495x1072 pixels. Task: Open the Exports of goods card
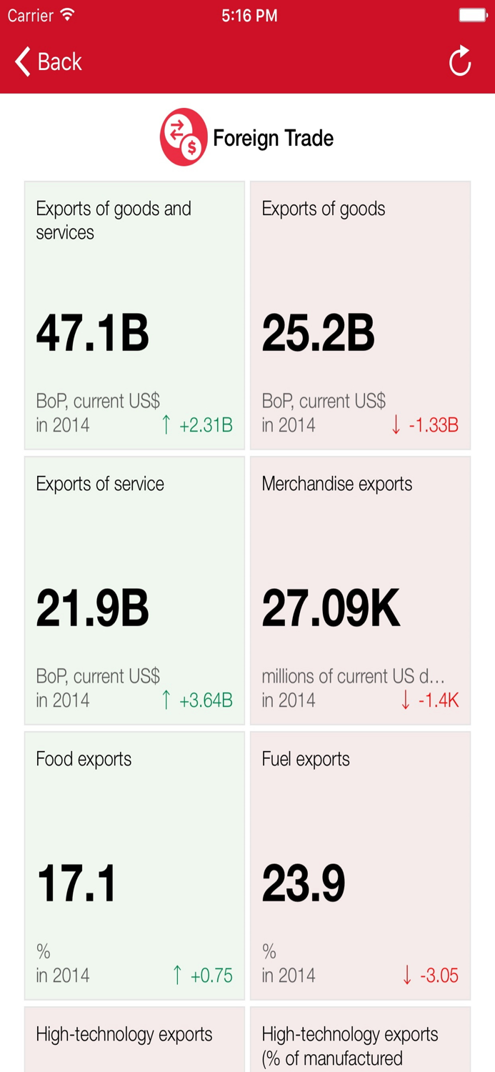pos(360,315)
